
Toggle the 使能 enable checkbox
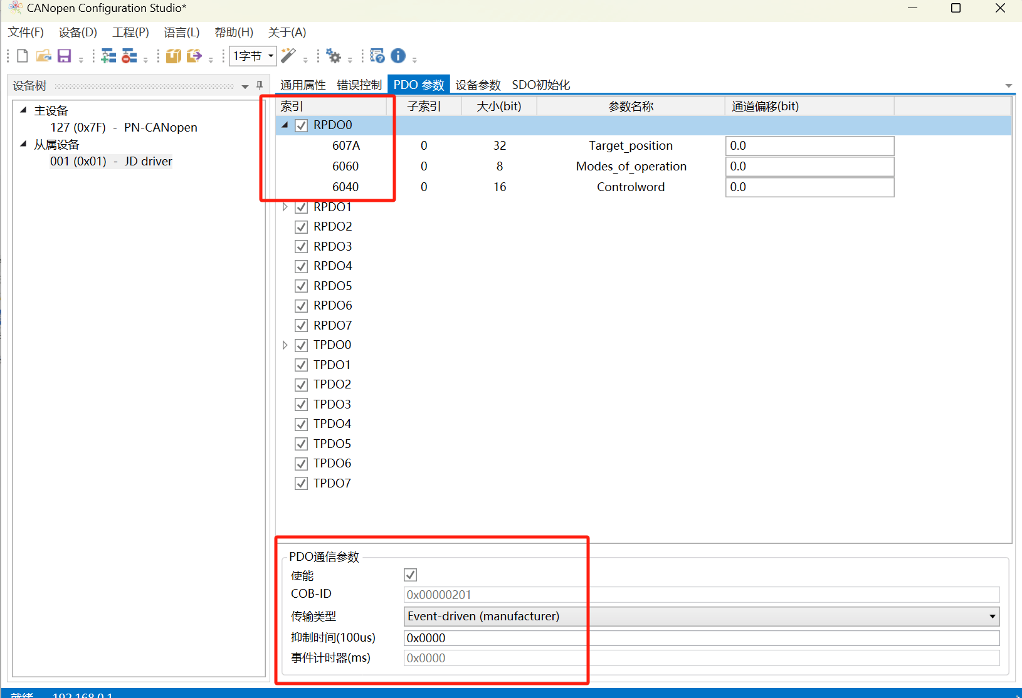coord(411,575)
